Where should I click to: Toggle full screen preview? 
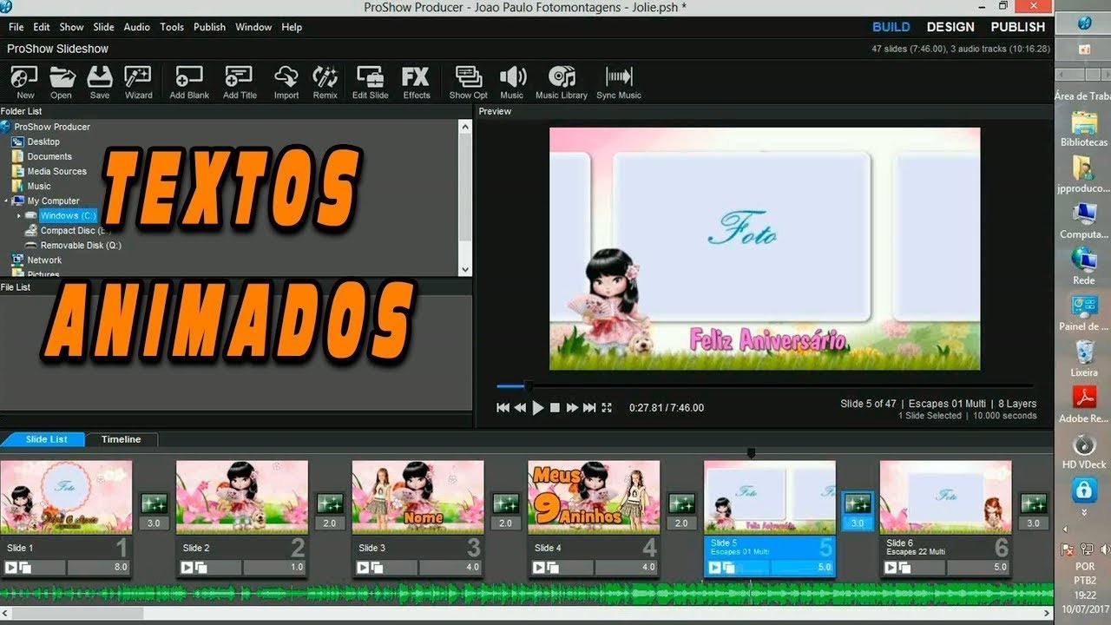pos(607,407)
